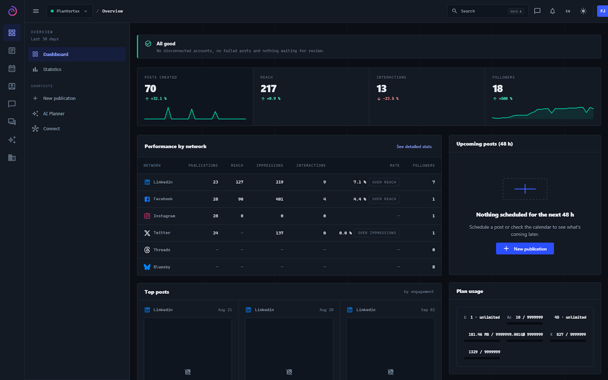The height and width of the screenshot is (380, 608).
Task: Switch language via EN button
Action: click(568, 11)
